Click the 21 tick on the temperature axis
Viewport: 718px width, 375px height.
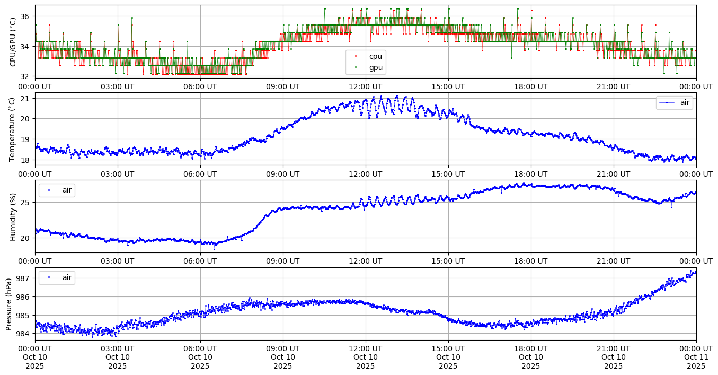click(x=25, y=98)
